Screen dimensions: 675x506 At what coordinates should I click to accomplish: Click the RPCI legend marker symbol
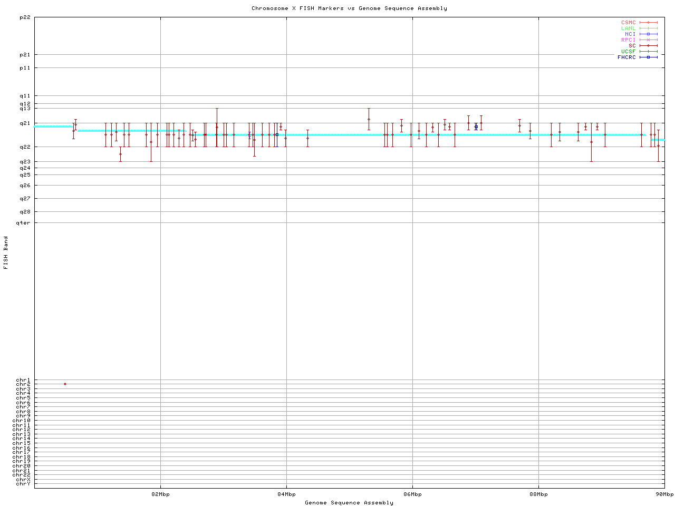coord(648,40)
